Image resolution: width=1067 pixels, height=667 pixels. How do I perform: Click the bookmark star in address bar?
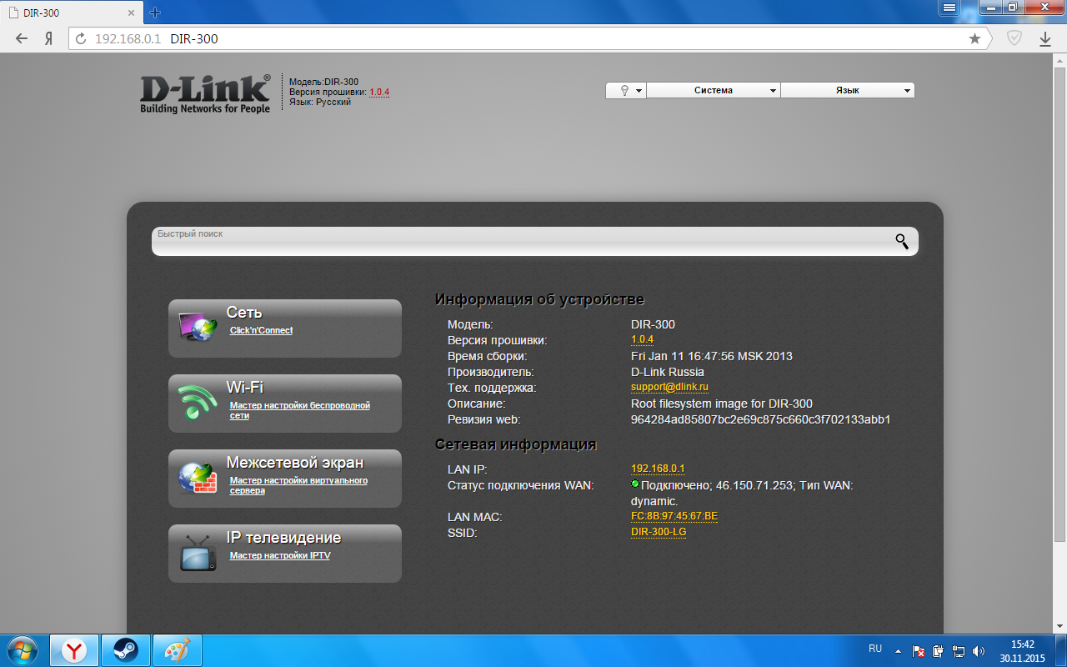point(974,38)
